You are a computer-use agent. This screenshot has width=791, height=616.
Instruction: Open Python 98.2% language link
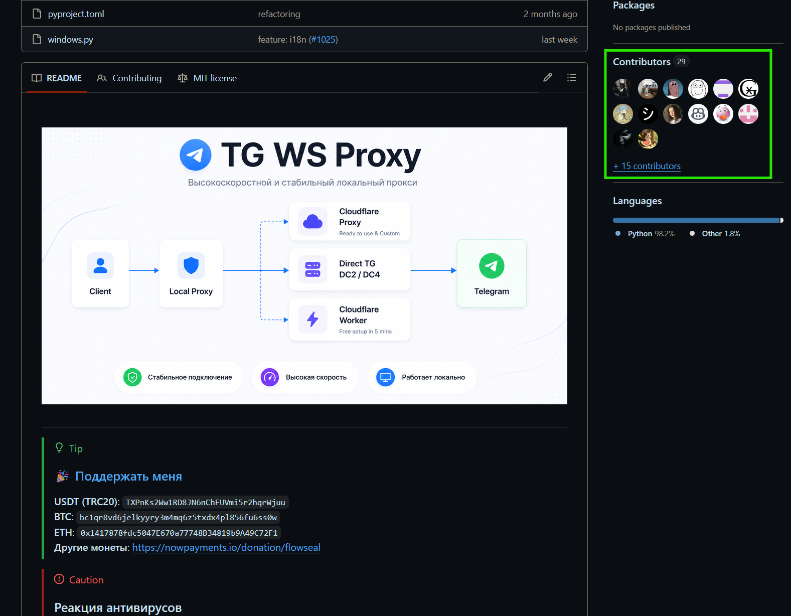point(651,234)
